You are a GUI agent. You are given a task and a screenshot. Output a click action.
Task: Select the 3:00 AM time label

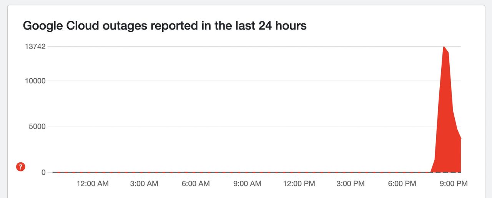tap(144, 184)
